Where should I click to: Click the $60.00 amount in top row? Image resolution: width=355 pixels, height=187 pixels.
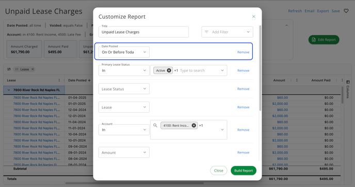282,98
